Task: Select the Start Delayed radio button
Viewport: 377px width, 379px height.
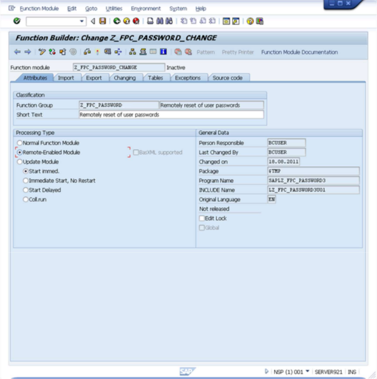Action: pyautogui.click(x=25, y=190)
